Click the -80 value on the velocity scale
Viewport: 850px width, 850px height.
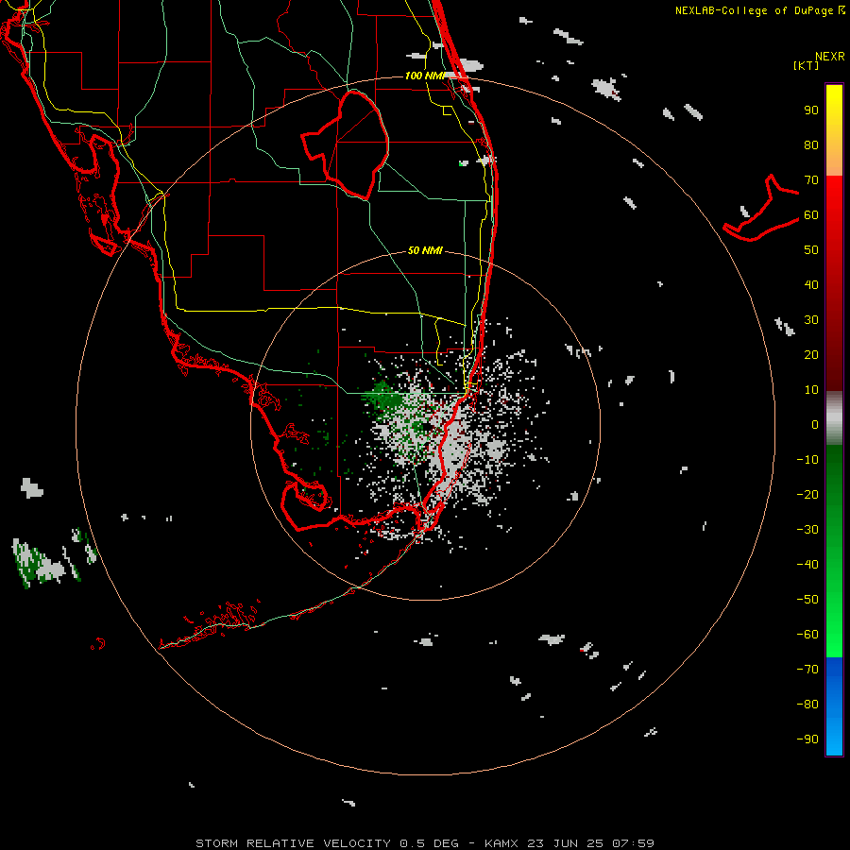tap(807, 705)
